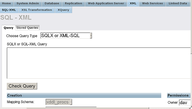This screenshot has width=192, height=109.
Task: Switch to Linked Data tab
Action: coord(178,3)
